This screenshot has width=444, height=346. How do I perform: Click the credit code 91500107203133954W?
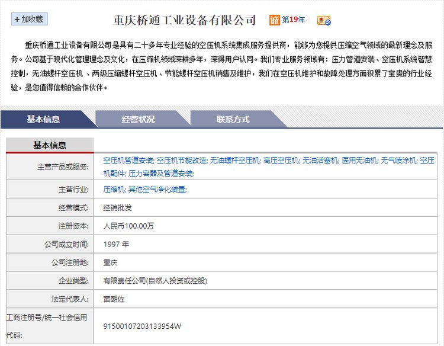coord(142,326)
